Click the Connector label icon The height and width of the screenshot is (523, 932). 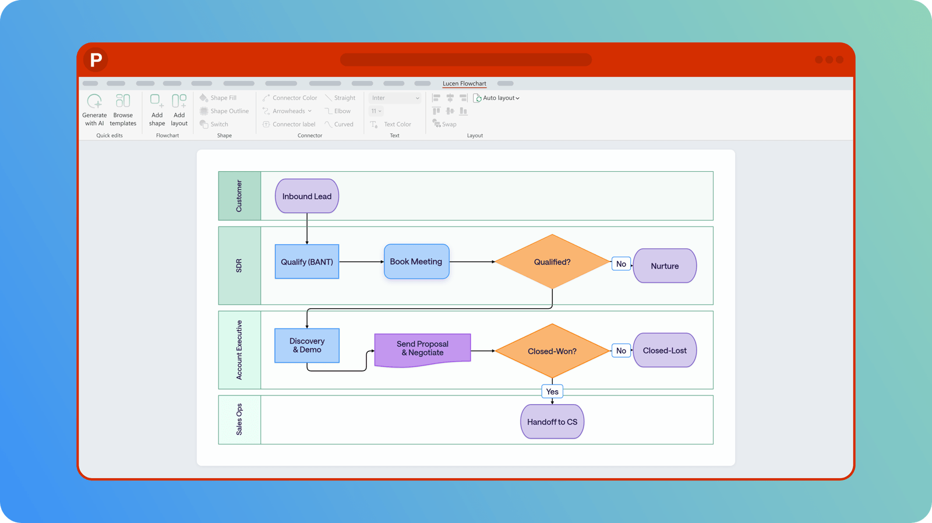click(266, 124)
